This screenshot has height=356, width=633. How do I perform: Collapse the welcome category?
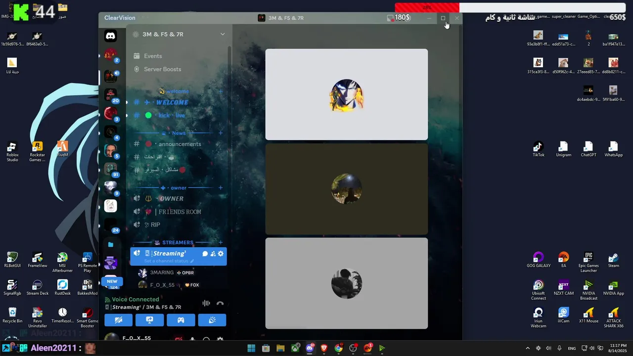pyautogui.click(x=178, y=91)
